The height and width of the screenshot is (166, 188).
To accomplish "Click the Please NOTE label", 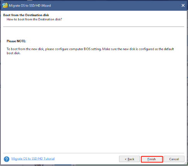I will click(x=16, y=41).
